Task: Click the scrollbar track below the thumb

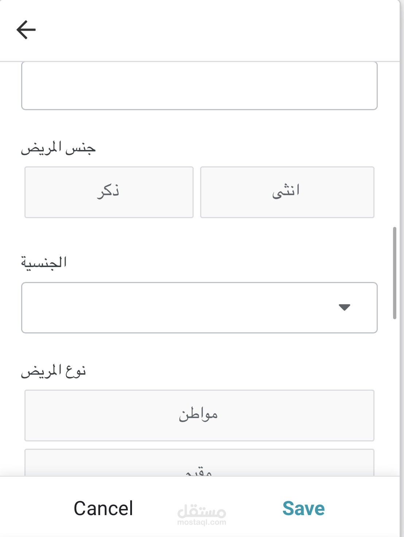Action: coord(395,394)
